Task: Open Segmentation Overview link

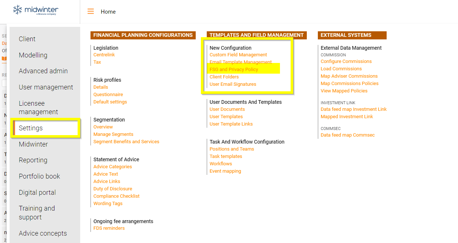Action: click(103, 127)
